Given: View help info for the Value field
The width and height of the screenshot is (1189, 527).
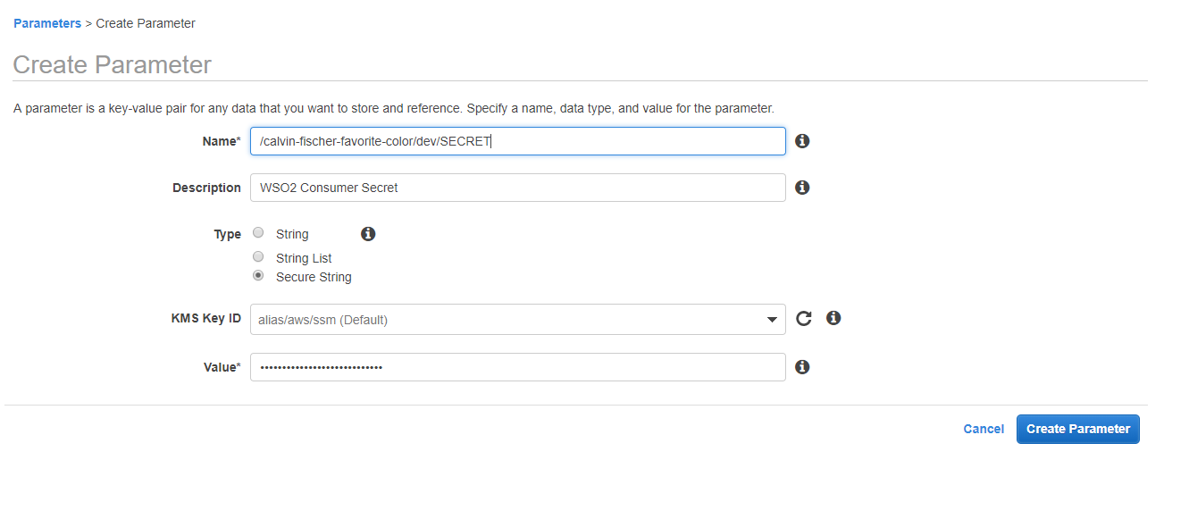Looking at the screenshot, I should coord(802,367).
